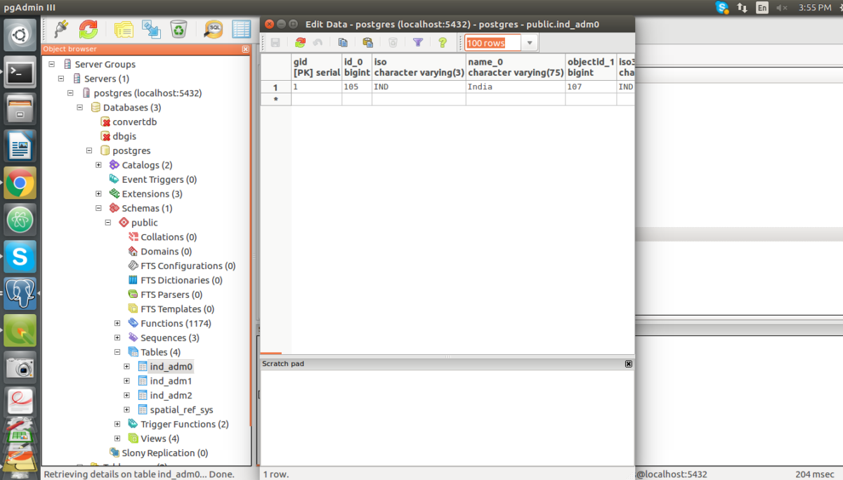Viewport: 843px width, 480px height.
Task: Open the row count dropdown arrow
Action: [x=530, y=42]
